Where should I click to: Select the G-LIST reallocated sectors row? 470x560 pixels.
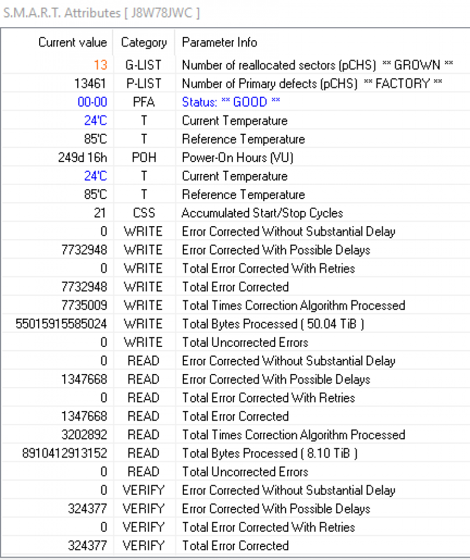click(x=317, y=65)
